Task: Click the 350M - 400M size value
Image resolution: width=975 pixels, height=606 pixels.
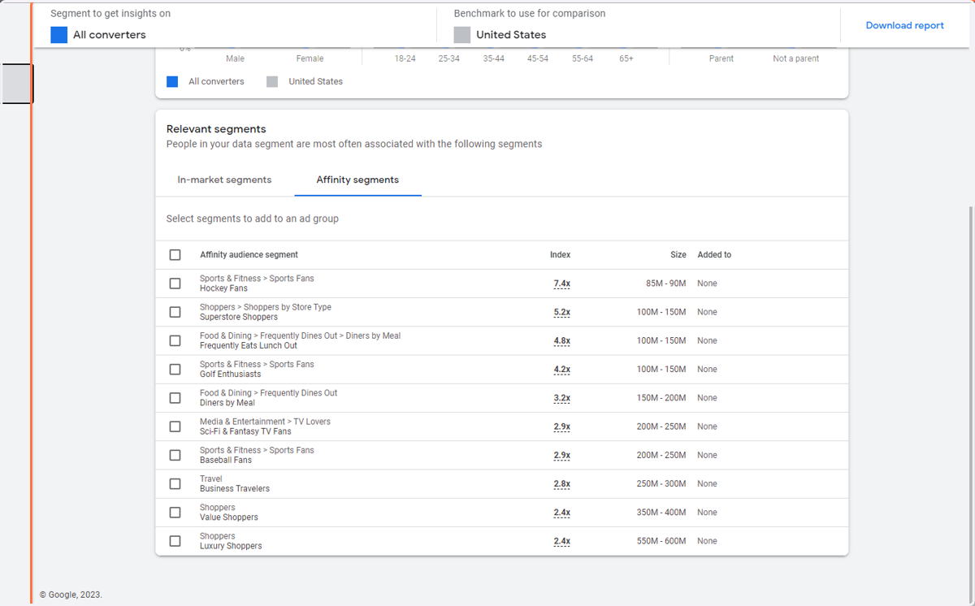Action: [661, 513]
